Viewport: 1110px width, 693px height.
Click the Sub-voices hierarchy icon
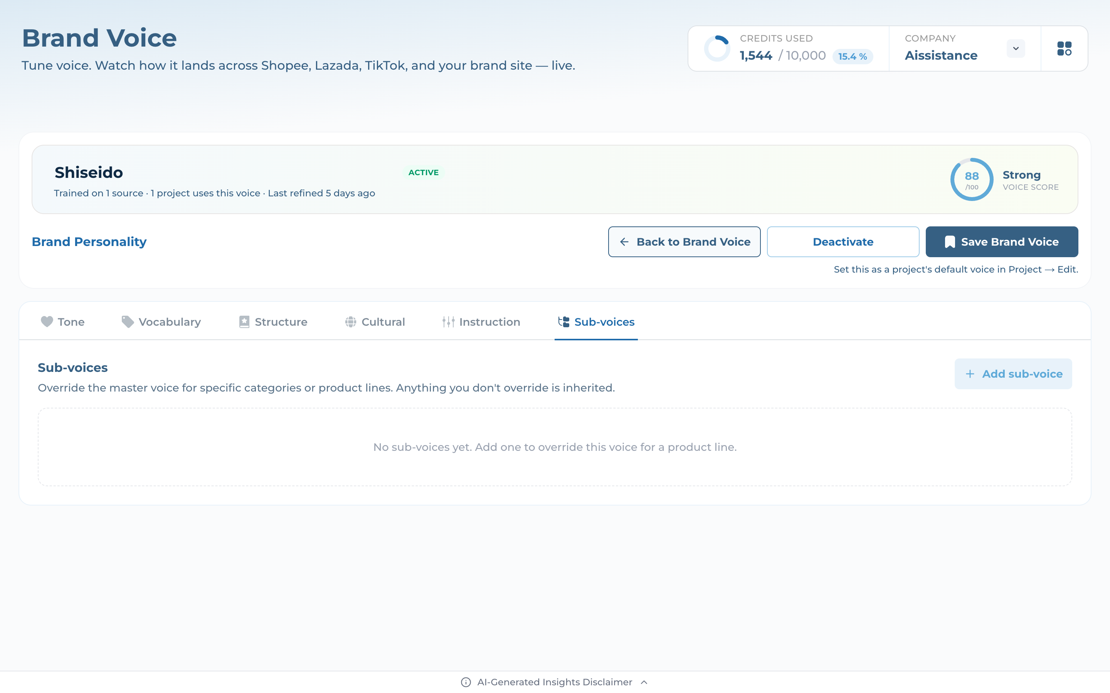[x=564, y=322]
